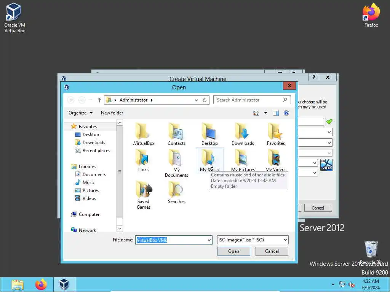Image resolution: width=390 pixels, height=292 pixels.
Task: Select the My Documents folder
Action: (x=176, y=163)
